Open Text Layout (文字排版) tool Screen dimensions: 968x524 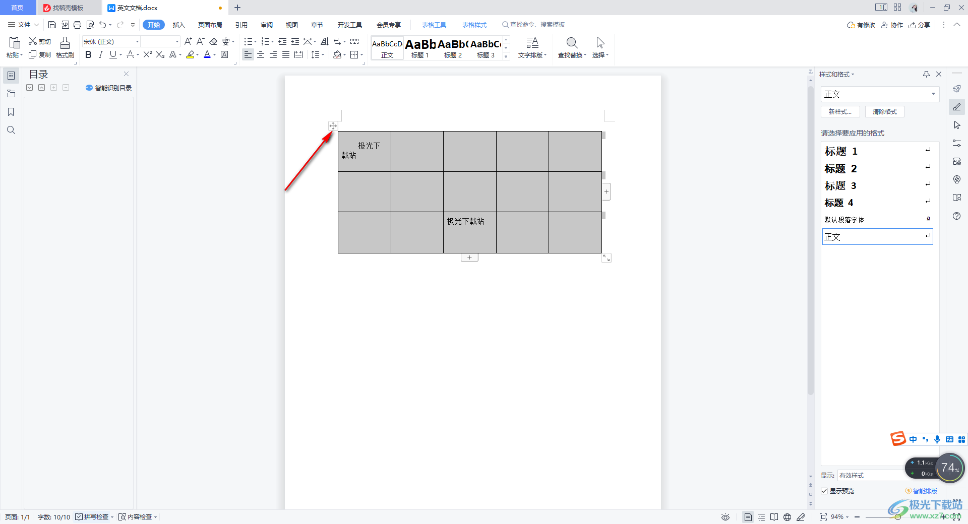pos(532,47)
